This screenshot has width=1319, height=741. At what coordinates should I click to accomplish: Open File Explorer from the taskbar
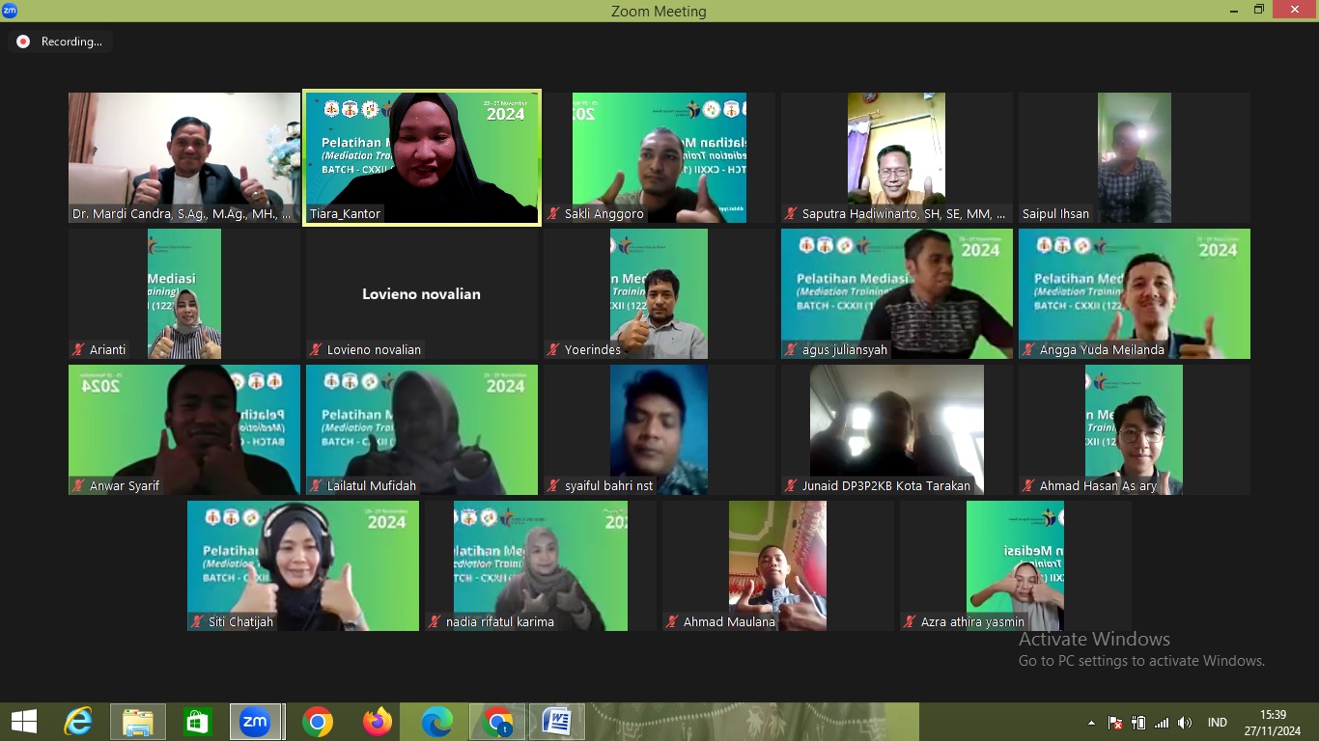pyautogui.click(x=138, y=722)
